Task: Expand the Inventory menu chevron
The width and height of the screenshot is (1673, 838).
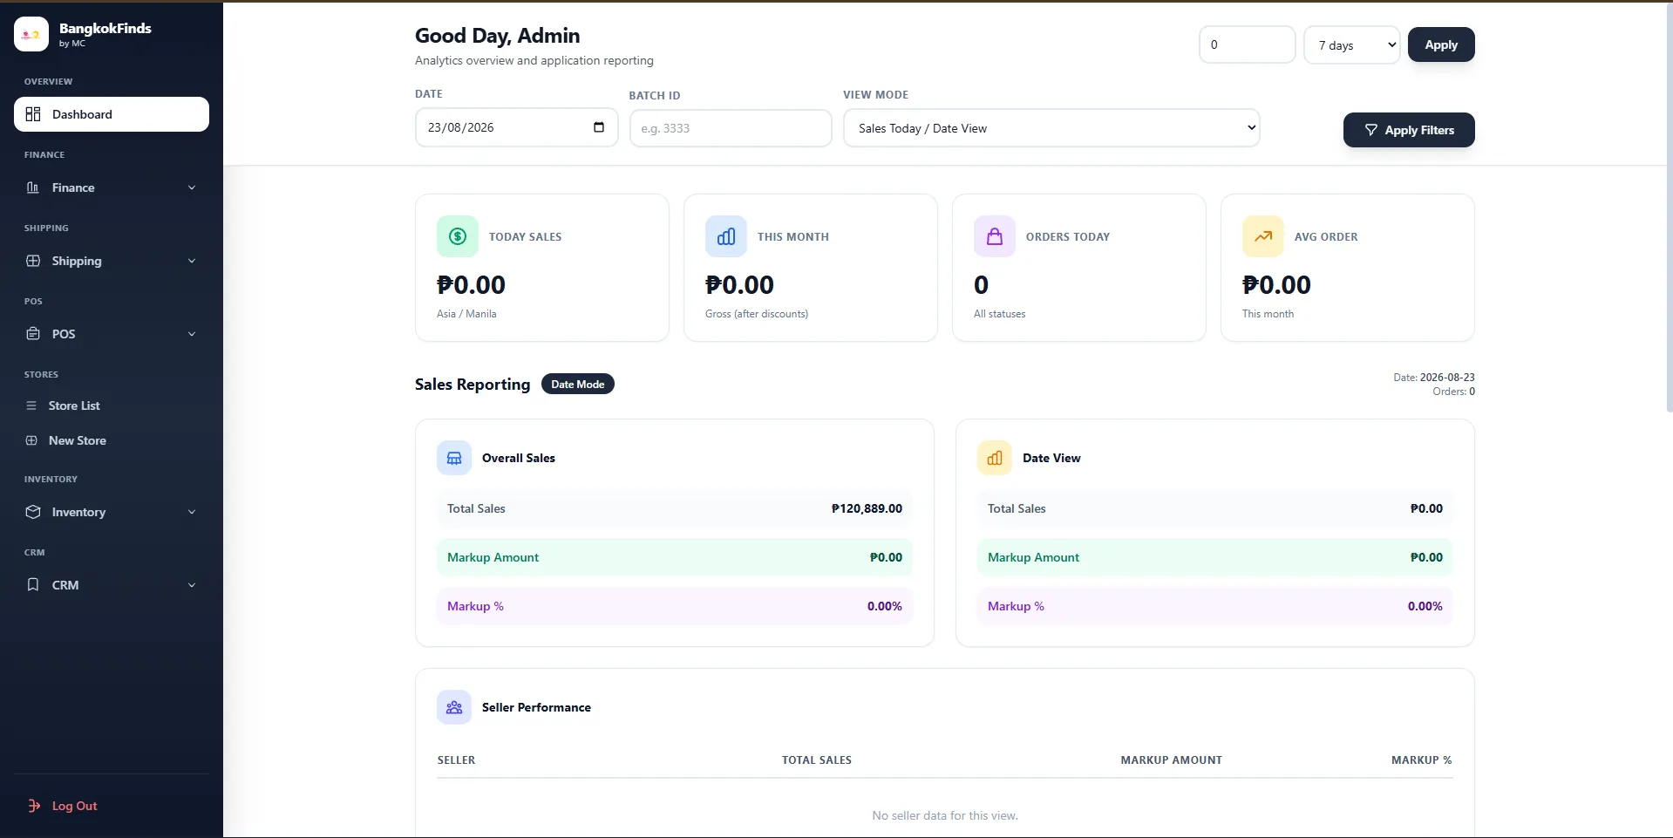Action: tap(192, 512)
